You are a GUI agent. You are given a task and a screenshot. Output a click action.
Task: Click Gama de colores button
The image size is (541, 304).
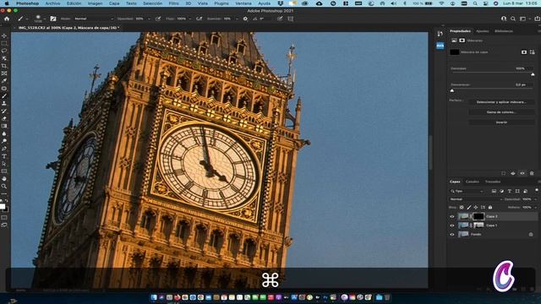(x=501, y=112)
